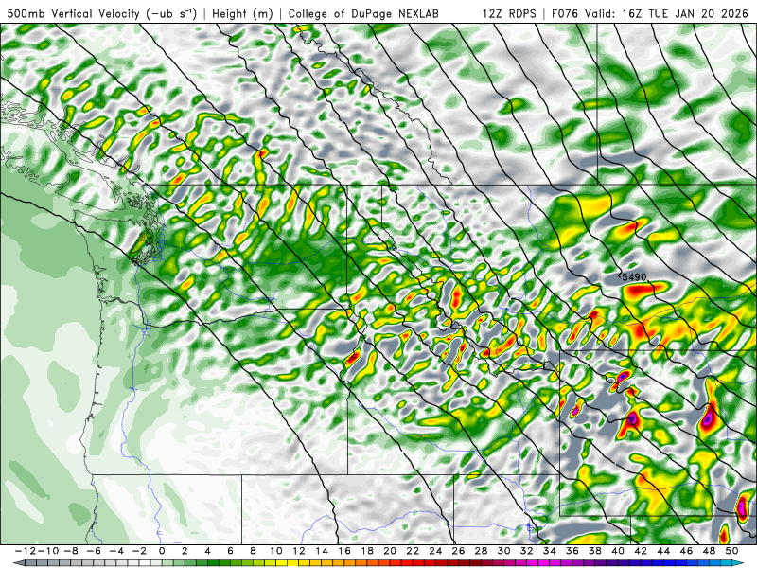
Task: Click the '40' color scale label
Action: click(x=618, y=551)
